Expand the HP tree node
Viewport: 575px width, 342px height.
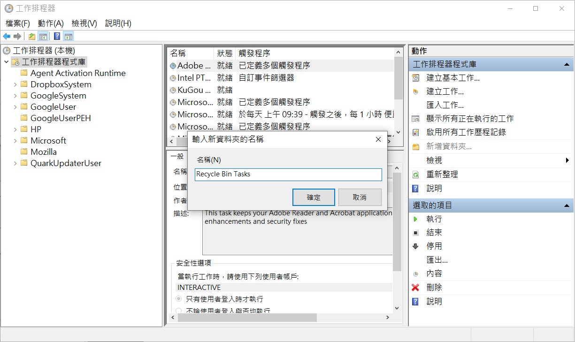click(x=15, y=129)
